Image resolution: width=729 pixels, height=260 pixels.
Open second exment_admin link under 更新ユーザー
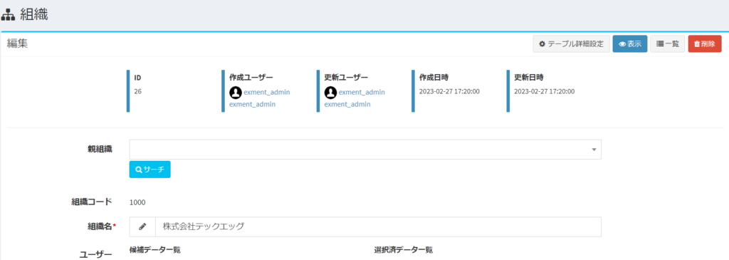[347, 104]
